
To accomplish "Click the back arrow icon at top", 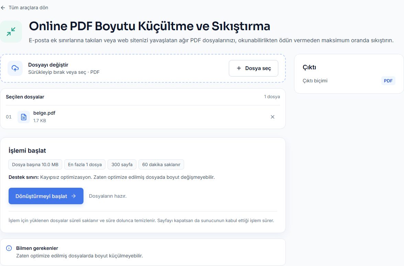I will pos(3,8).
